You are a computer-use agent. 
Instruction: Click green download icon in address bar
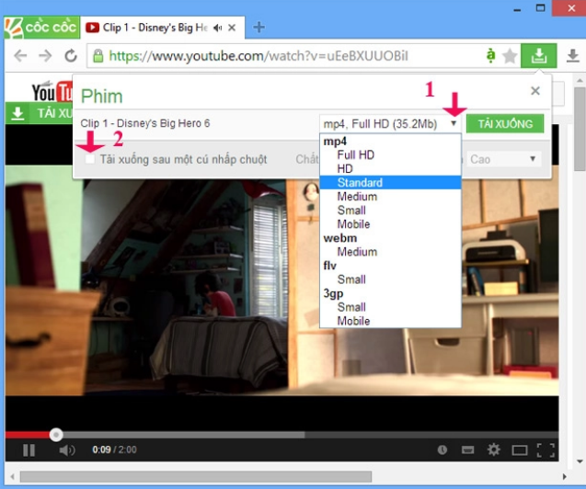click(x=538, y=56)
